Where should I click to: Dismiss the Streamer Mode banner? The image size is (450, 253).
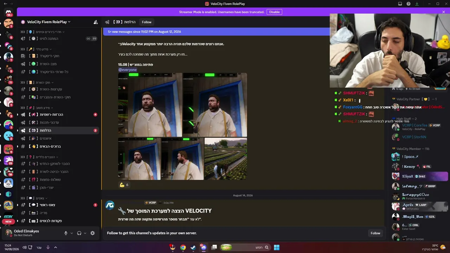point(444,12)
